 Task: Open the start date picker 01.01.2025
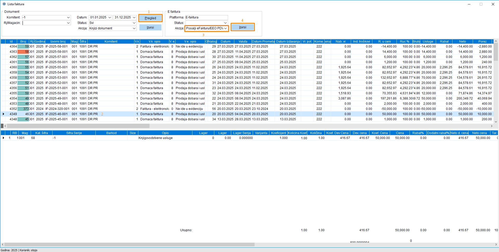point(109,17)
